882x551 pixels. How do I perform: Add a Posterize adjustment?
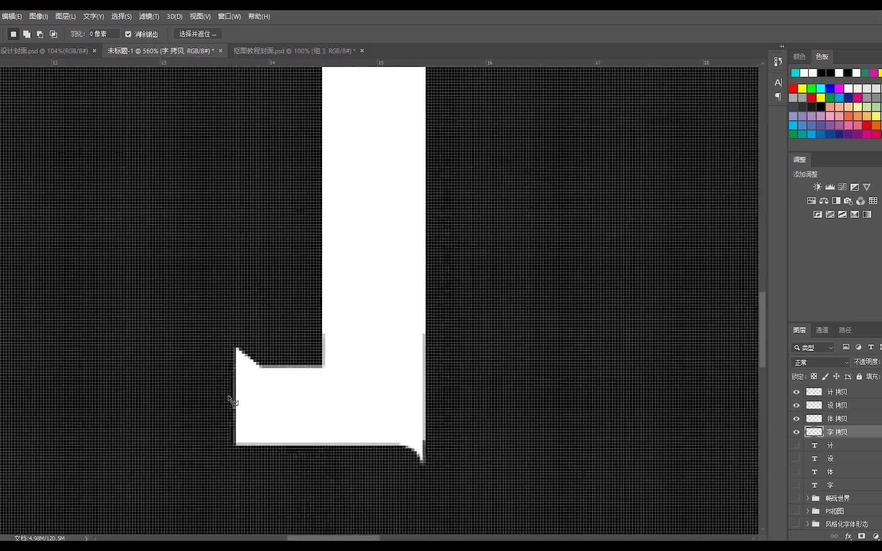[830, 214]
